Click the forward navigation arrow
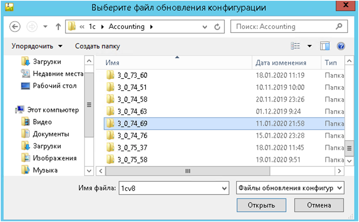Viewport: 359px width, 222px height. 32,27
